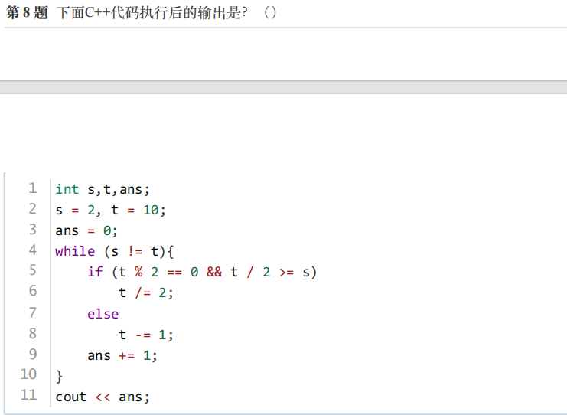
Task: Click code line 'int s,t,ans;'
Action: click(x=103, y=189)
